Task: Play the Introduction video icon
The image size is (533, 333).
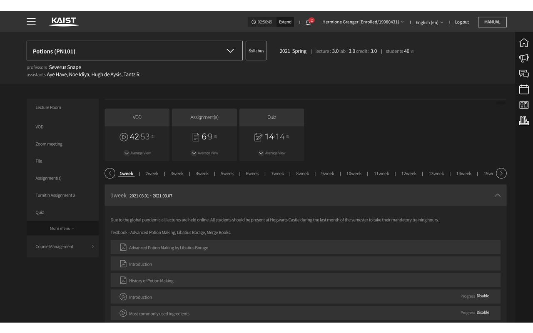Action: (x=123, y=297)
